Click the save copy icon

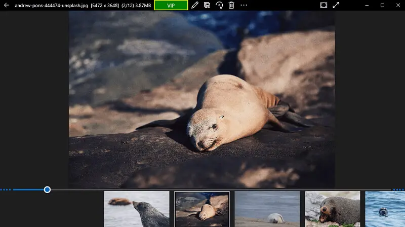207,5
